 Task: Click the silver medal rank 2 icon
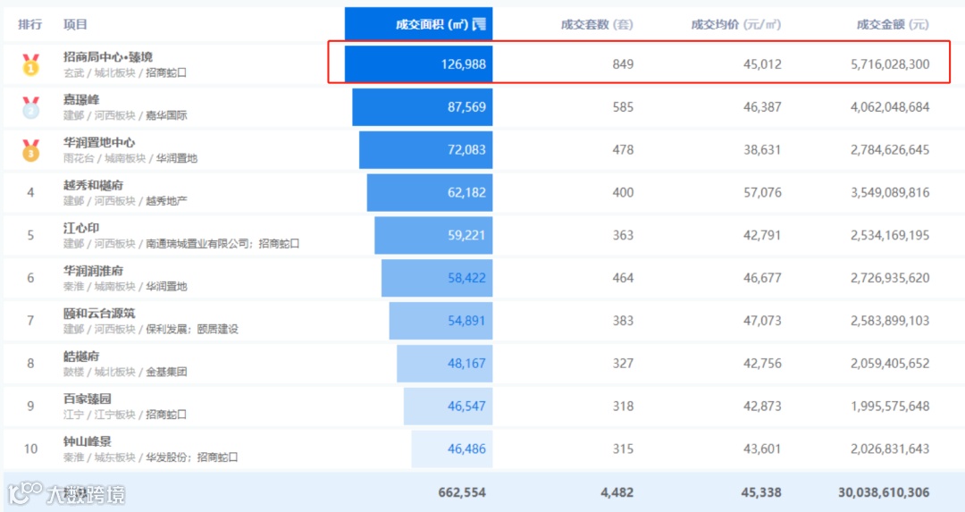click(x=30, y=108)
